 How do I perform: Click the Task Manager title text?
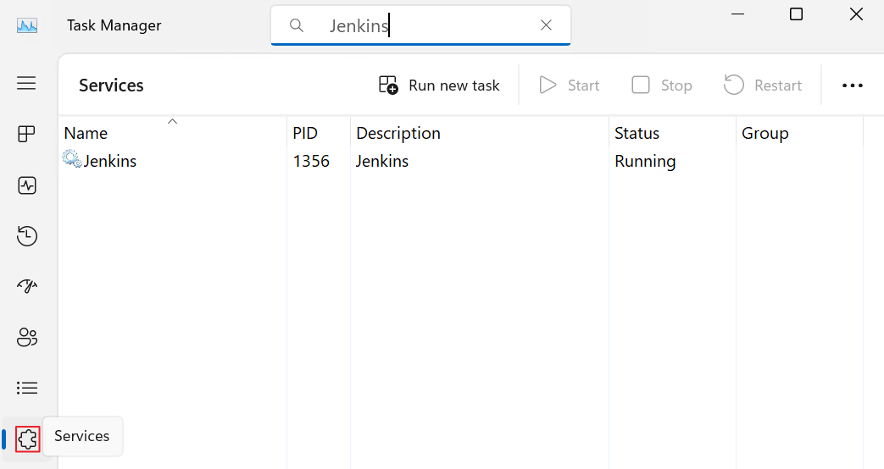(x=114, y=25)
